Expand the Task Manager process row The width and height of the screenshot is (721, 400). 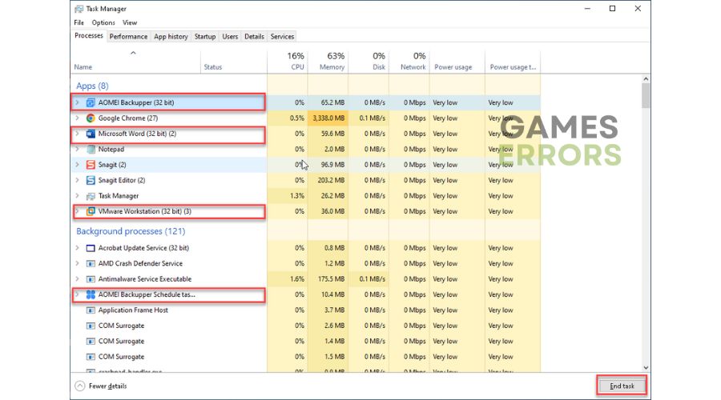coord(77,196)
